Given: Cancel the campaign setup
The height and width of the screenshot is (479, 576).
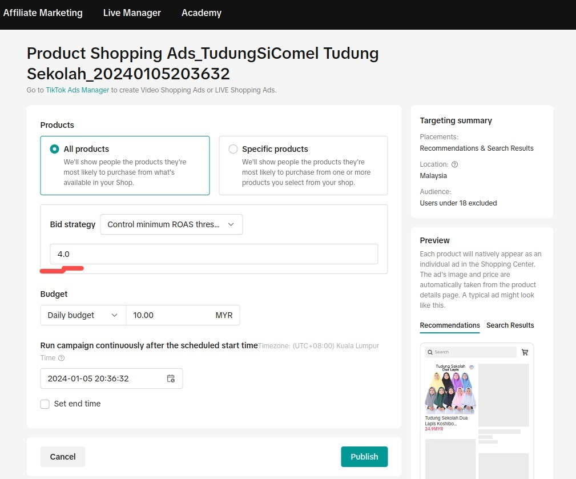Looking at the screenshot, I should point(62,457).
